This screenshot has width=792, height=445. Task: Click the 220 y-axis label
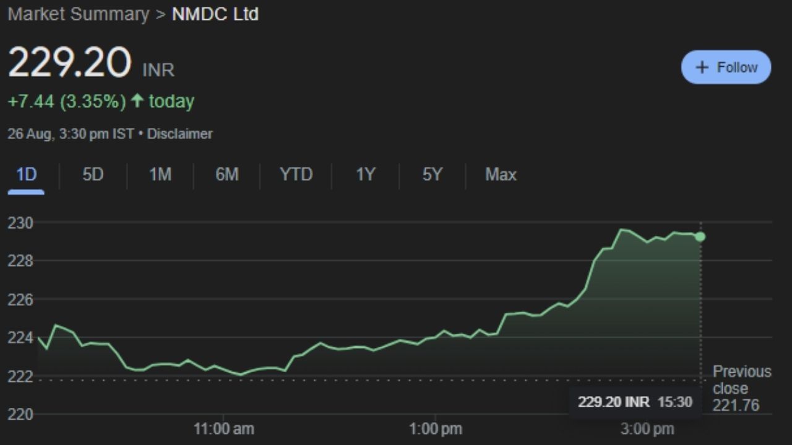pyautogui.click(x=20, y=414)
